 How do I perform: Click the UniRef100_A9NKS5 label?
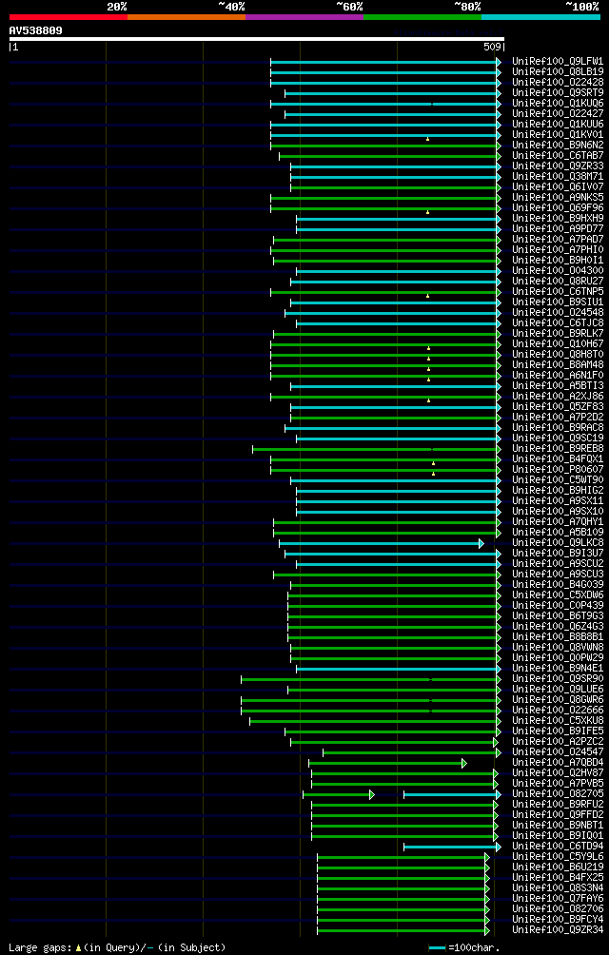[558, 197]
